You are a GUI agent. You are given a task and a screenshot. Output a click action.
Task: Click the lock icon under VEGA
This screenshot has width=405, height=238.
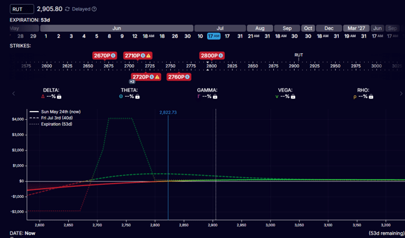pos(293,97)
